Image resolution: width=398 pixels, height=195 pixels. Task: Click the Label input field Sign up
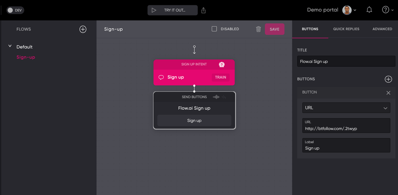(x=346, y=145)
